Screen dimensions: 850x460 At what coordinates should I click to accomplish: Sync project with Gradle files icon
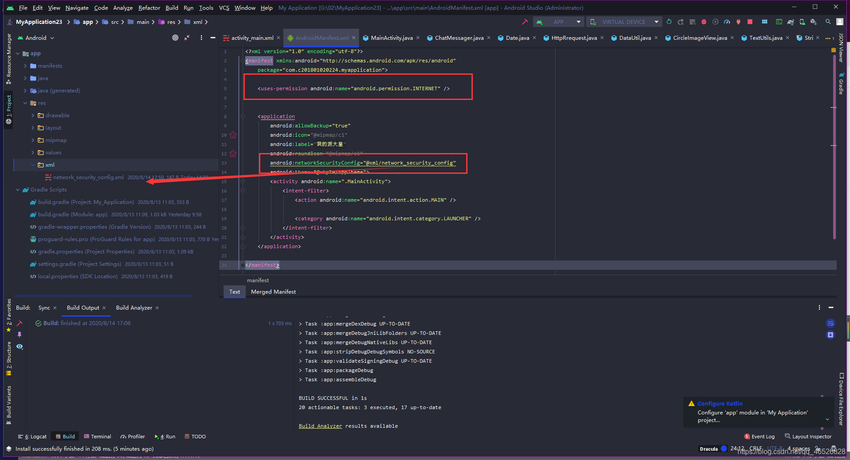click(x=791, y=22)
